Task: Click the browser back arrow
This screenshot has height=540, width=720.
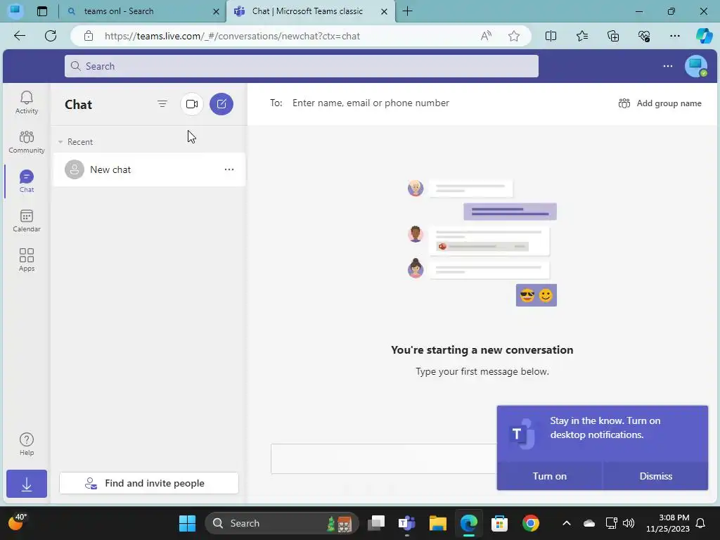Action: 19,36
